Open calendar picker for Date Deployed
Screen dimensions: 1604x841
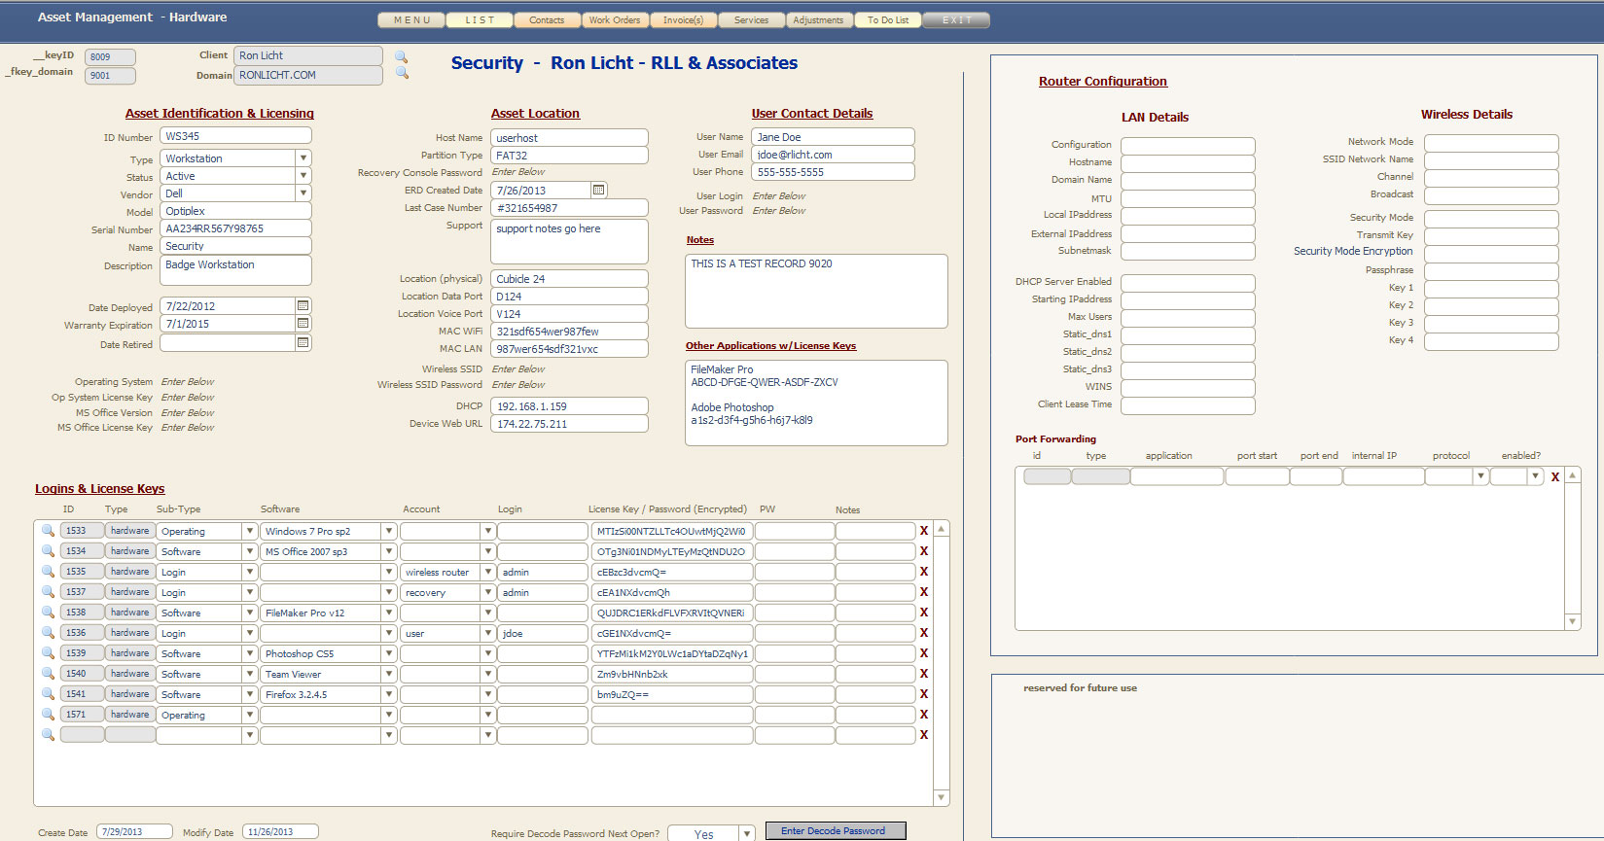pos(303,306)
